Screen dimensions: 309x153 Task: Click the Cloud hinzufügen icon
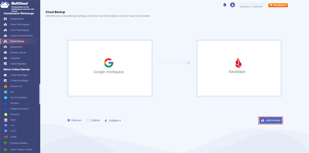click(x=5, y=75)
